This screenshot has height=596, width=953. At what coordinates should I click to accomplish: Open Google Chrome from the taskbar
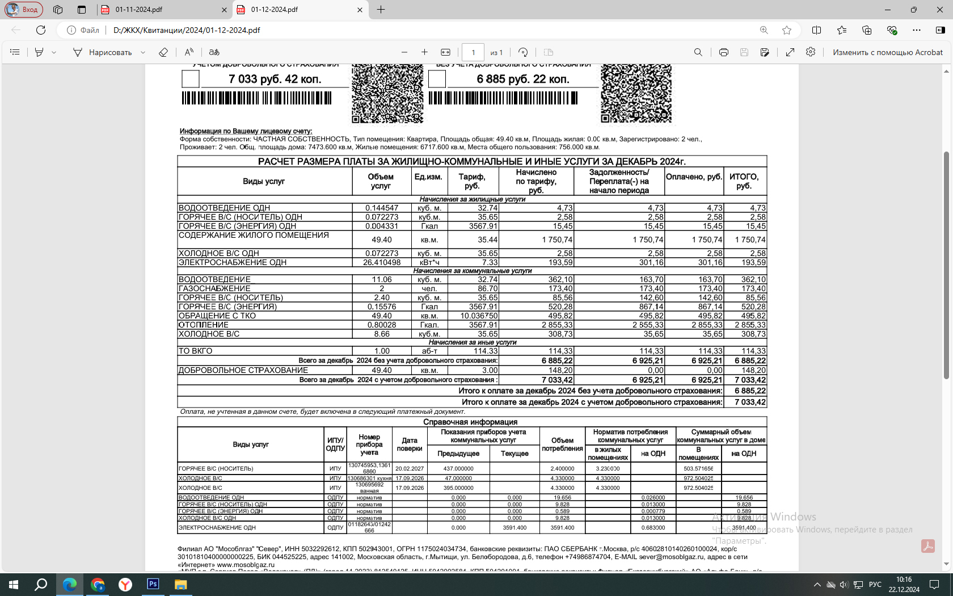[x=98, y=585]
